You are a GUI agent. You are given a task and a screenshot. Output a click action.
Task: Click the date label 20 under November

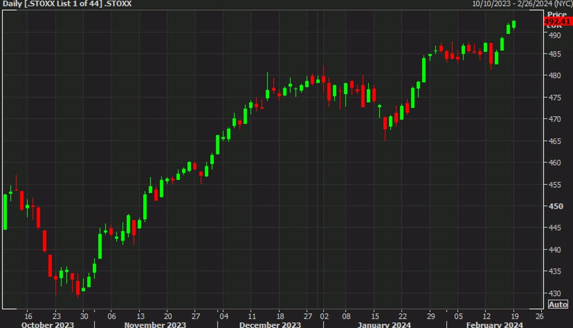167,316
